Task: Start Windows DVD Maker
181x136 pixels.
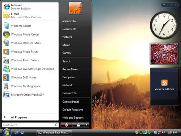Action: click(30, 77)
